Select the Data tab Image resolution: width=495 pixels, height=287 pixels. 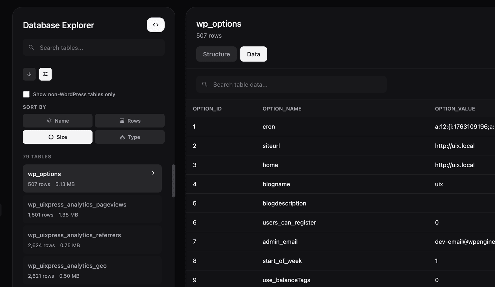pos(253,54)
